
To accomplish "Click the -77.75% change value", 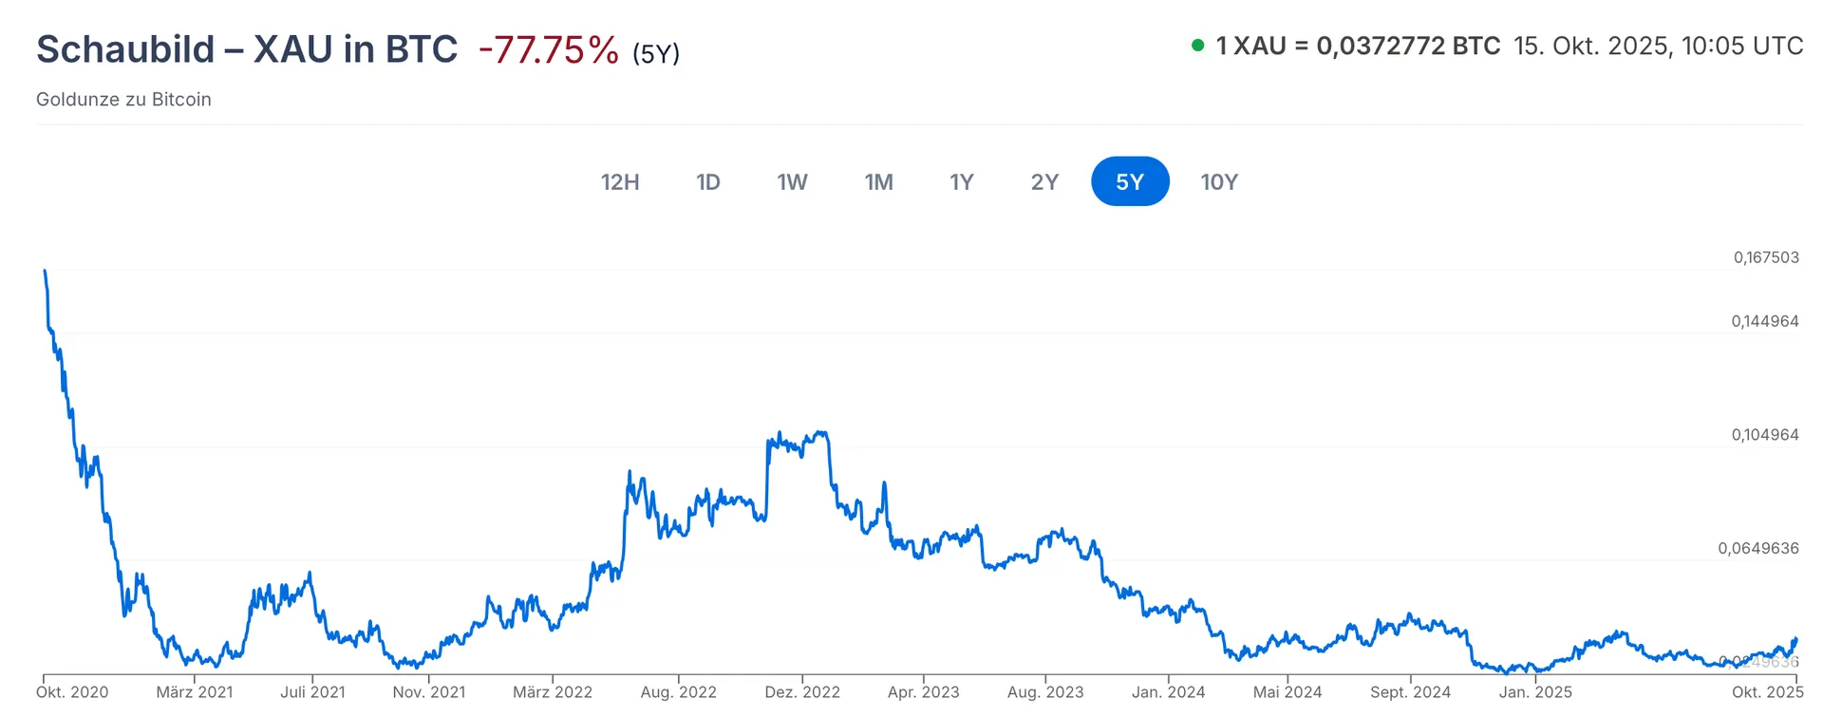I will pos(549,50).
